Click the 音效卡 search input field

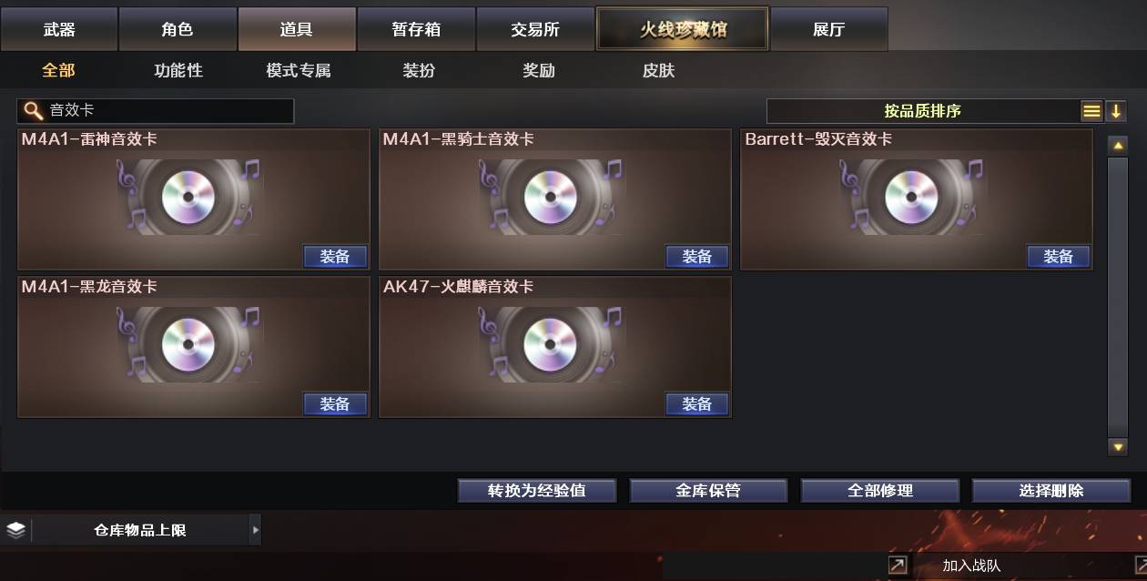pyautogui.click(x=156, y=111)
